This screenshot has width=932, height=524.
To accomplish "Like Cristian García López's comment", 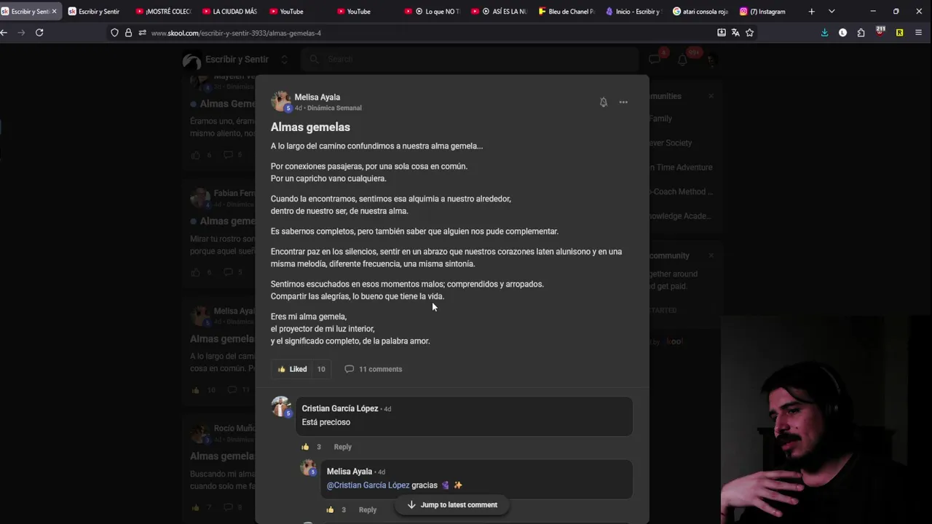I will (x=305, y=447).
